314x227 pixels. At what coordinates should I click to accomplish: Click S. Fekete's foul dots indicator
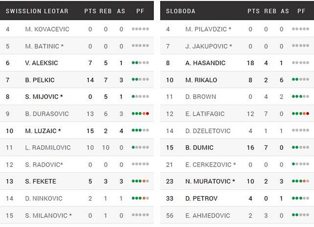140,181
